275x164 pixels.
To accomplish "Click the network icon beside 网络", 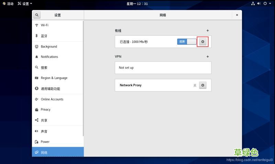I will [x=36, y=152].
